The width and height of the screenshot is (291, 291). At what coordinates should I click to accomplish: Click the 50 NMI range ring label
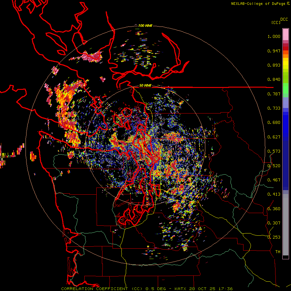point(145,86)
